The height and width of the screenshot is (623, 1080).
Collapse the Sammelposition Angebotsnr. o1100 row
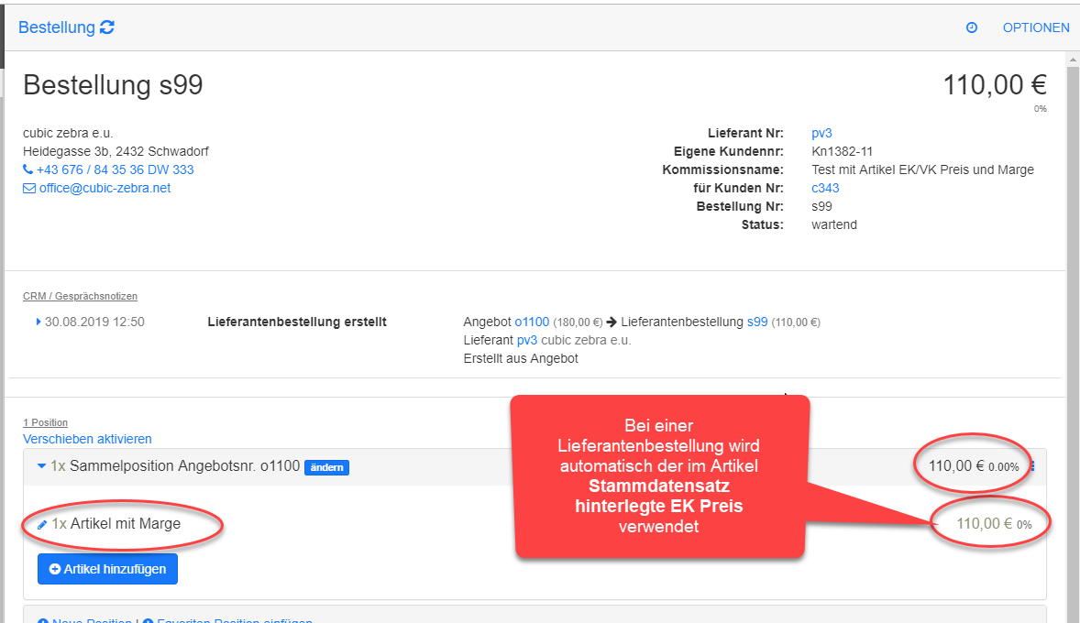click(41, 466)
